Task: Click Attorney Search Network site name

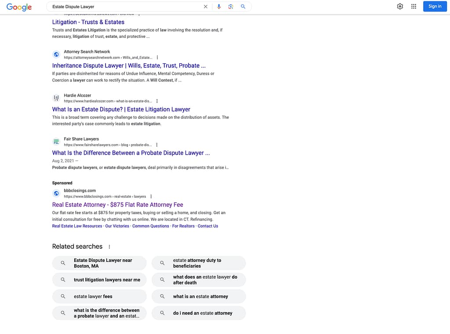Action: point(87,52)
